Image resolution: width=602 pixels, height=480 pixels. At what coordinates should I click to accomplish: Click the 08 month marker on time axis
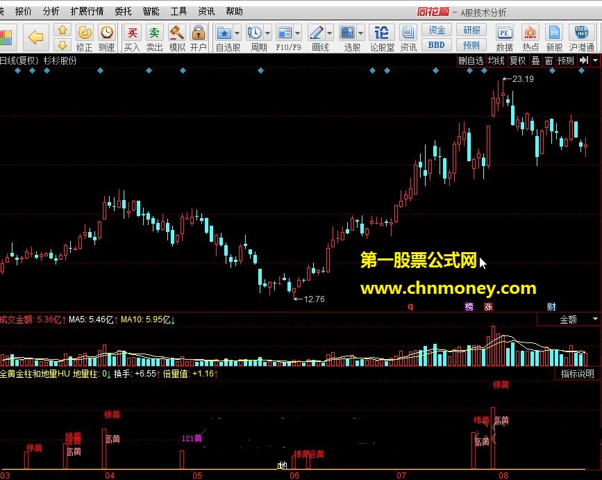click(x=503, y=475)
